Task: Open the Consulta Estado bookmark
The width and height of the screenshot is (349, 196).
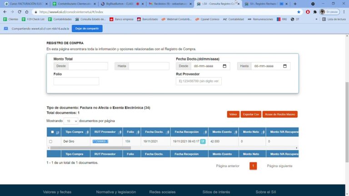Action: (x=90, y=20)
